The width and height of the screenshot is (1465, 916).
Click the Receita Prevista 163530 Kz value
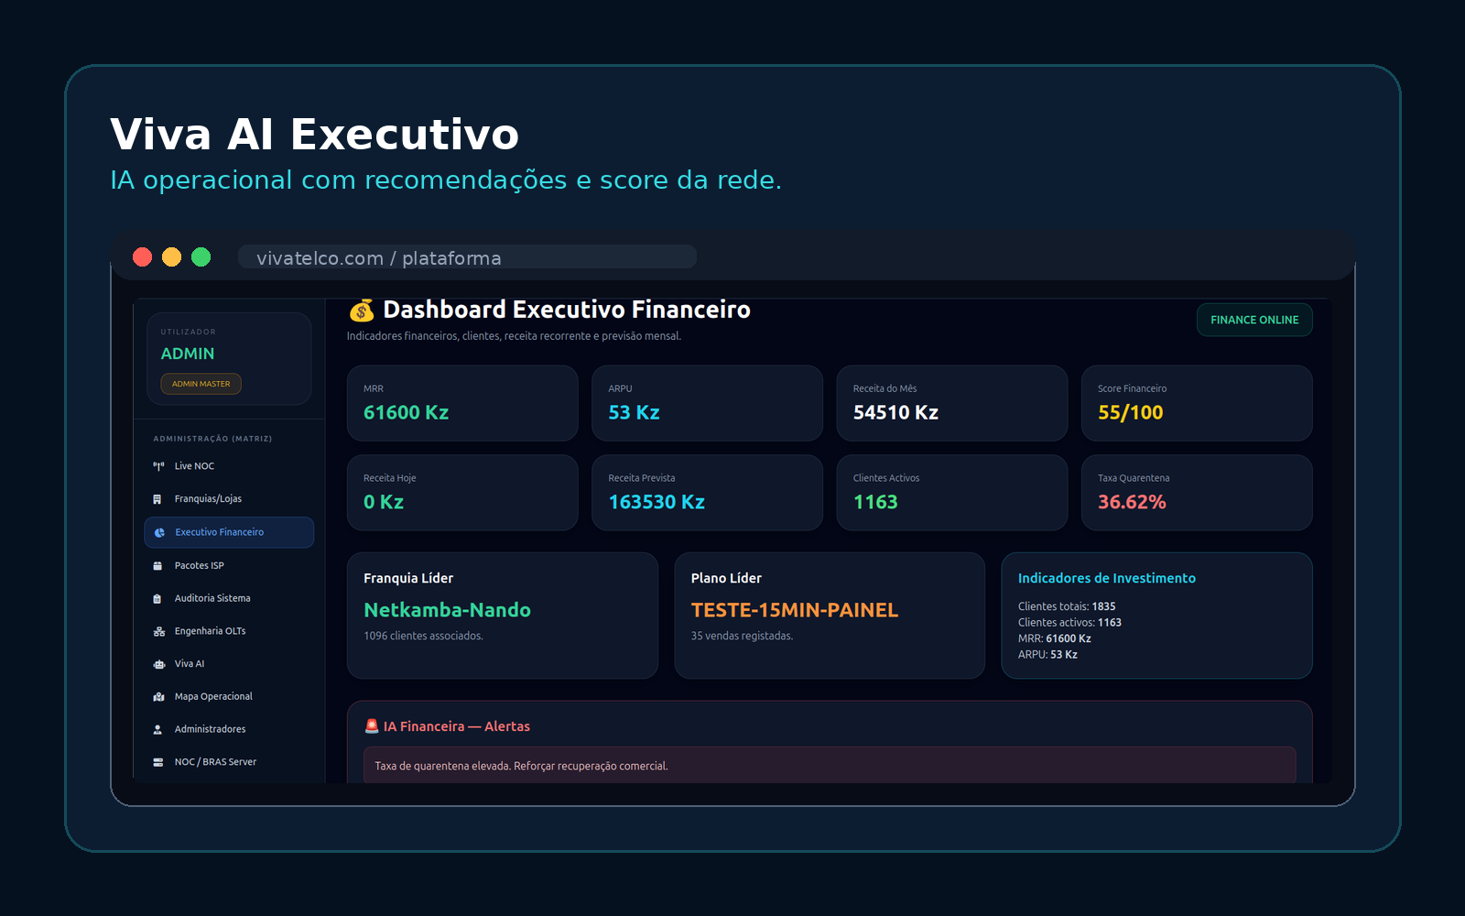tap(657, 502)
